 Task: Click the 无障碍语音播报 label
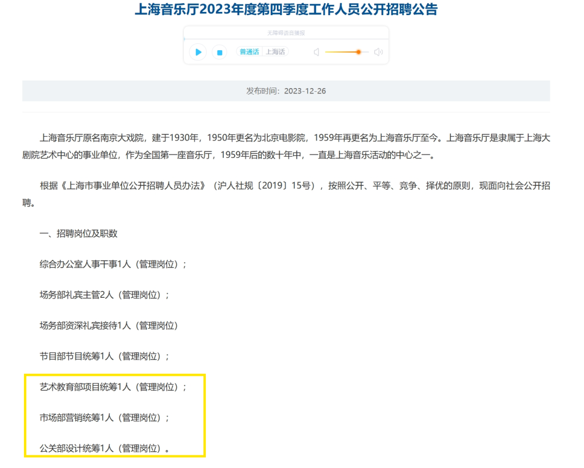[x=286, y=33]
